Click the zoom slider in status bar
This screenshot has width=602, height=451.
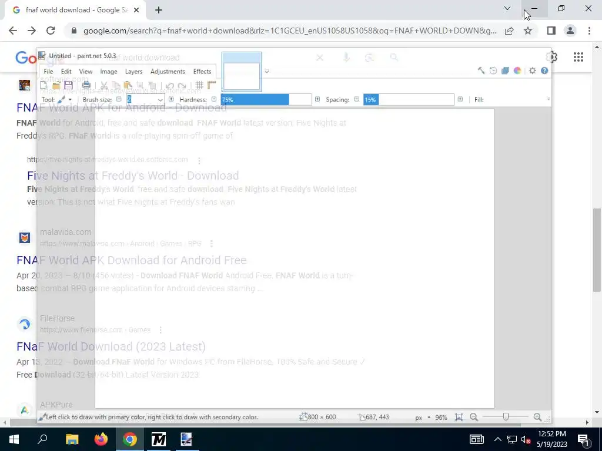(506, 418)
